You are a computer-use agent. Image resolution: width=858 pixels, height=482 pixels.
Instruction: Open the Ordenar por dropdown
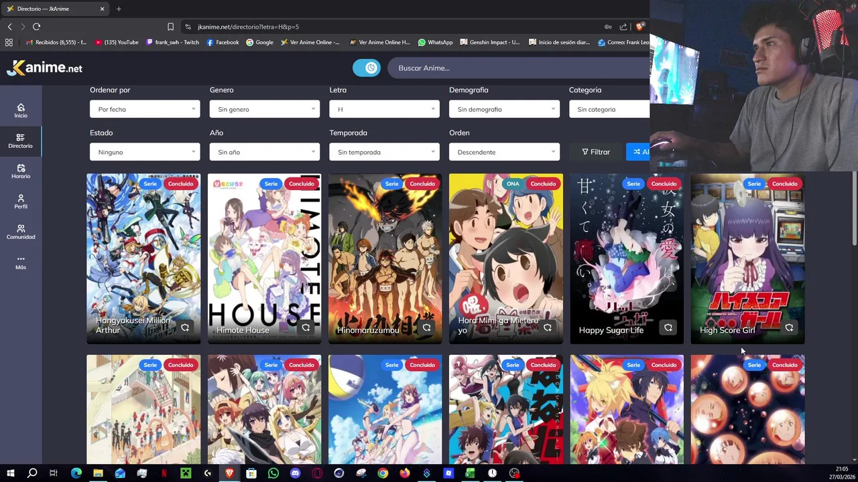(145, 109)
